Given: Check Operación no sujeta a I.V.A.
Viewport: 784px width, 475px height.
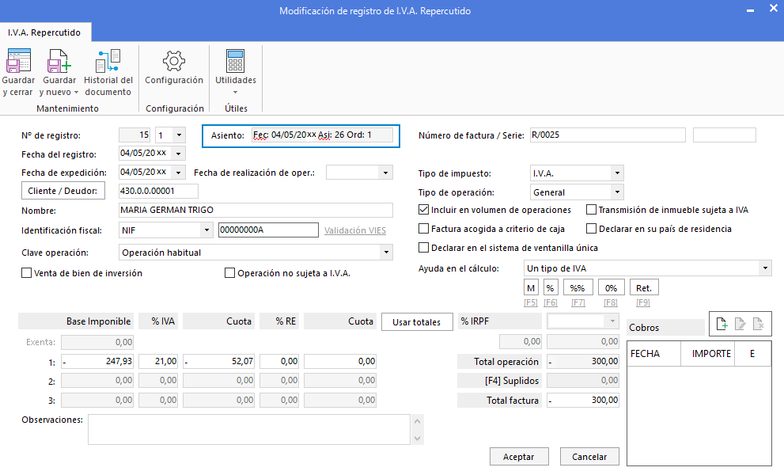Looking at the screenshot, I should click(229, 273).
